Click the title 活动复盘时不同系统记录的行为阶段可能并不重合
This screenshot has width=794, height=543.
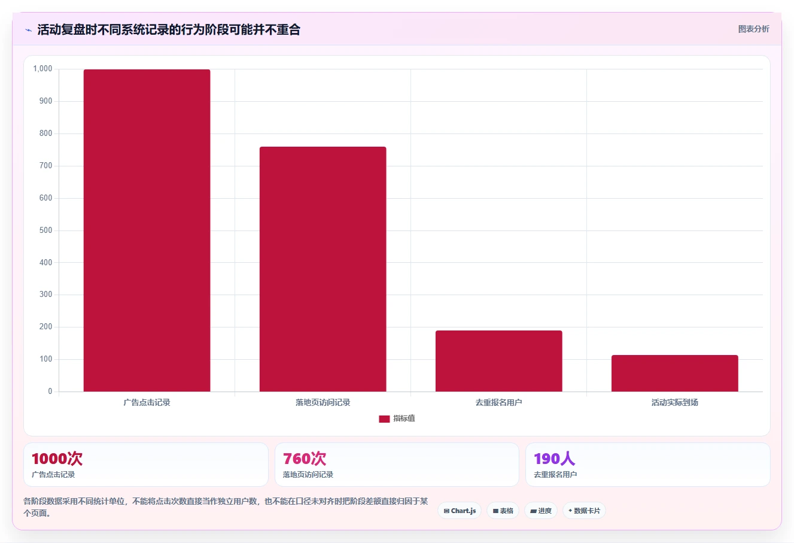(x=169, y=29)
